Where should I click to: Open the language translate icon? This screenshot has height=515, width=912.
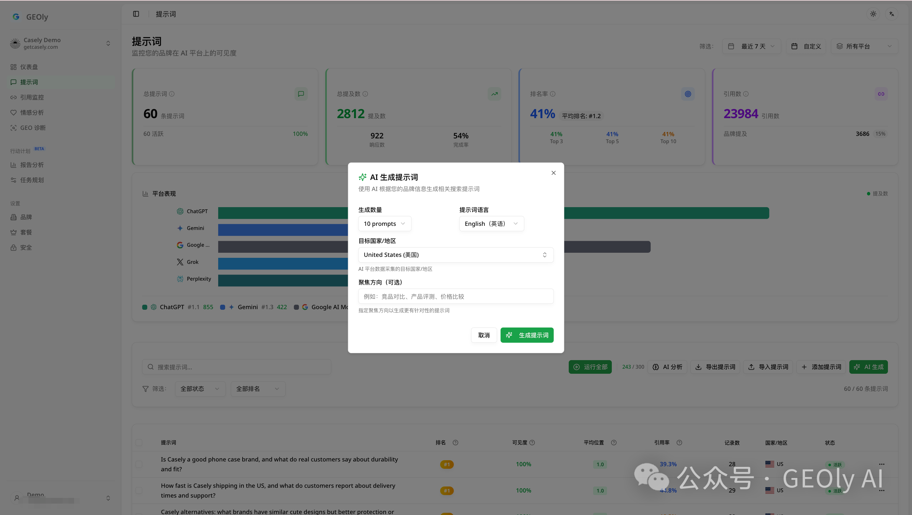[892, 14]
